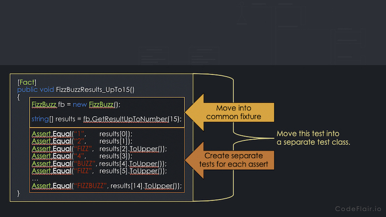Click the 'FizzBuzz fb = new FizzBuzz();' line
Viewport: 386px width, 217px height.
click(x=76, y=105)
